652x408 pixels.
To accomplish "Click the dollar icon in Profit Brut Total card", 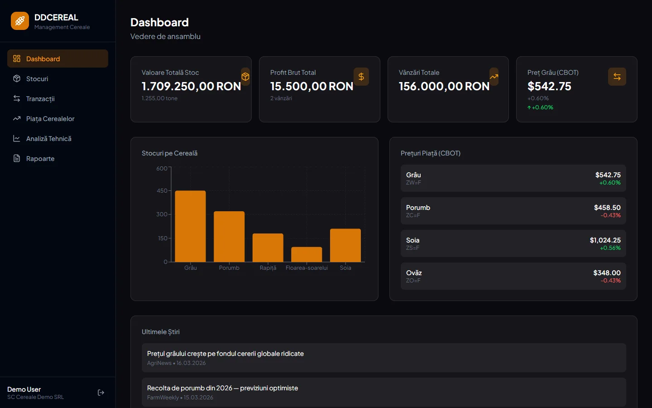I will [x=361, y=77].
